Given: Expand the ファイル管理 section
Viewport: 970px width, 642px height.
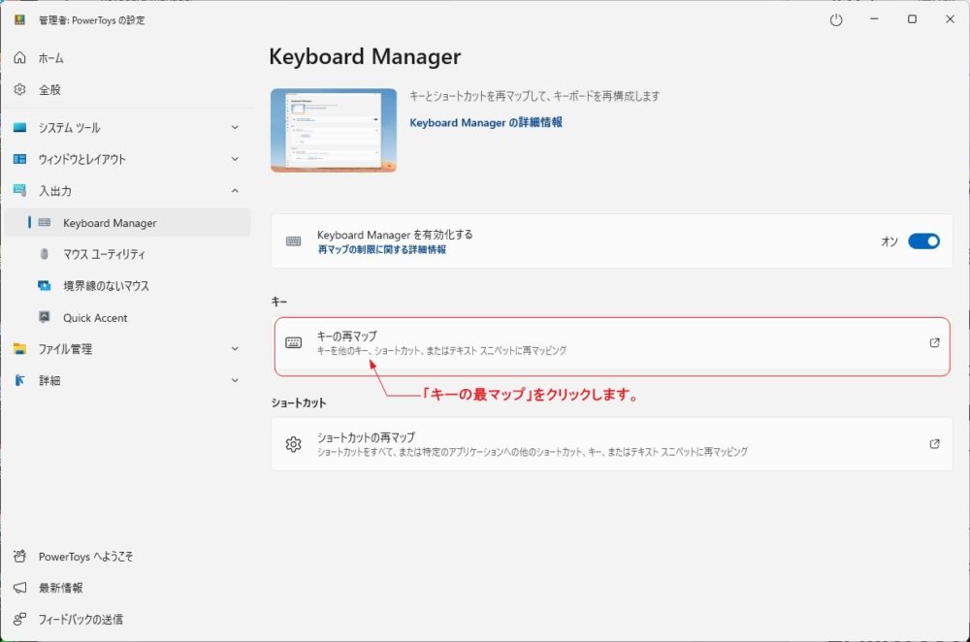Looking at the screenshot, I should (x=235, y=348).
